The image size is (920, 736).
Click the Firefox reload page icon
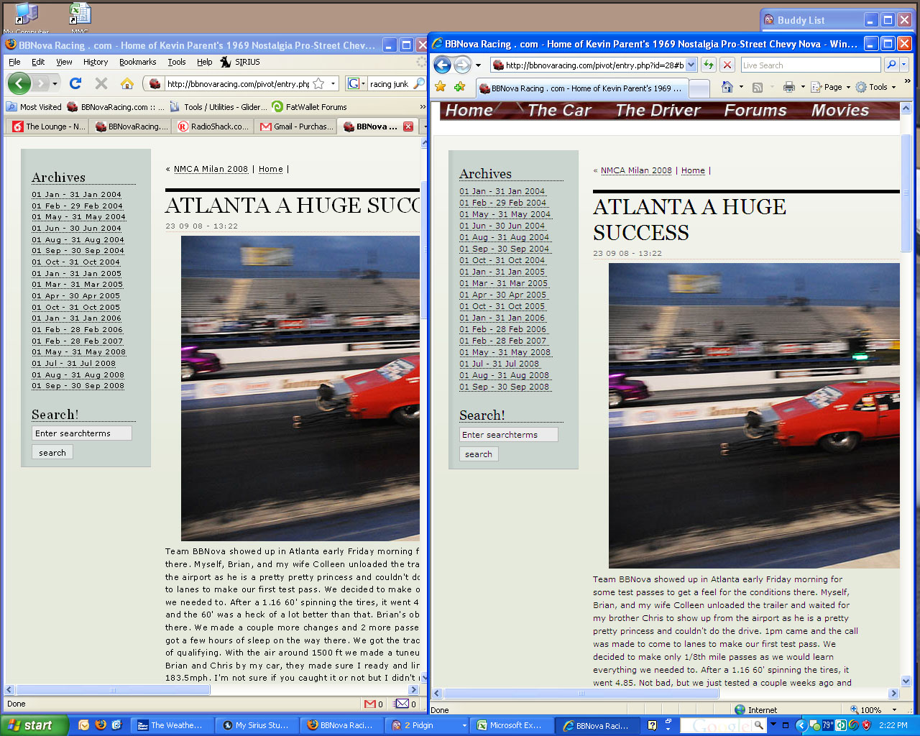pyautogui.click(x=75, y=83)
